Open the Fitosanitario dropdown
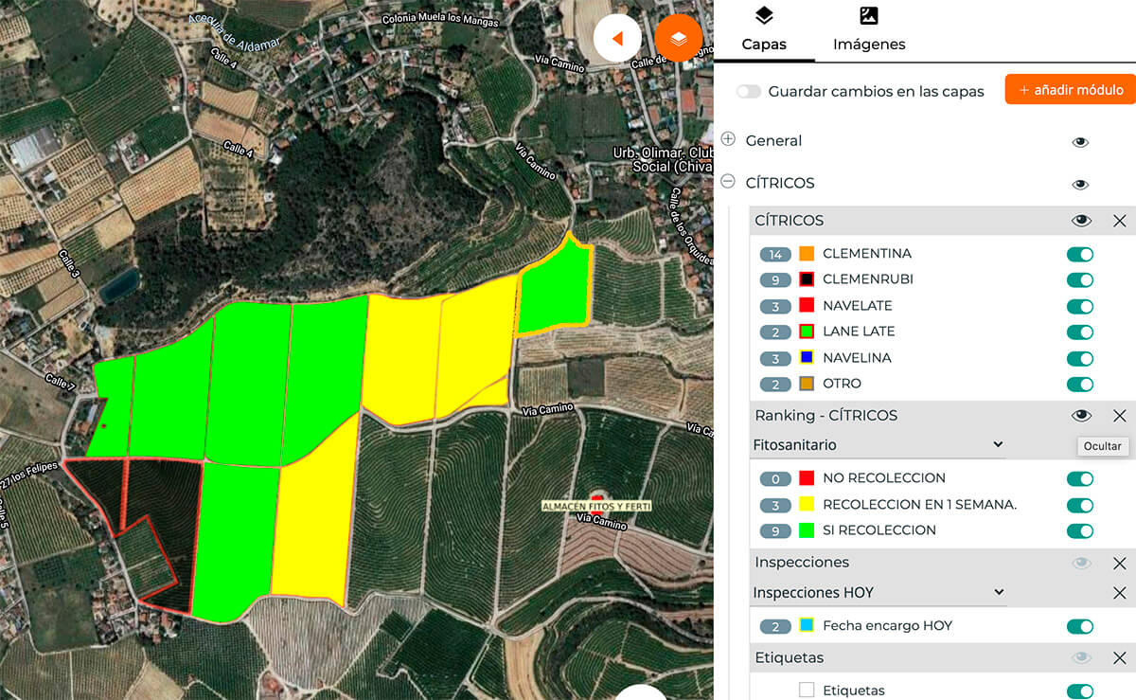 click(x=998, y=443)
